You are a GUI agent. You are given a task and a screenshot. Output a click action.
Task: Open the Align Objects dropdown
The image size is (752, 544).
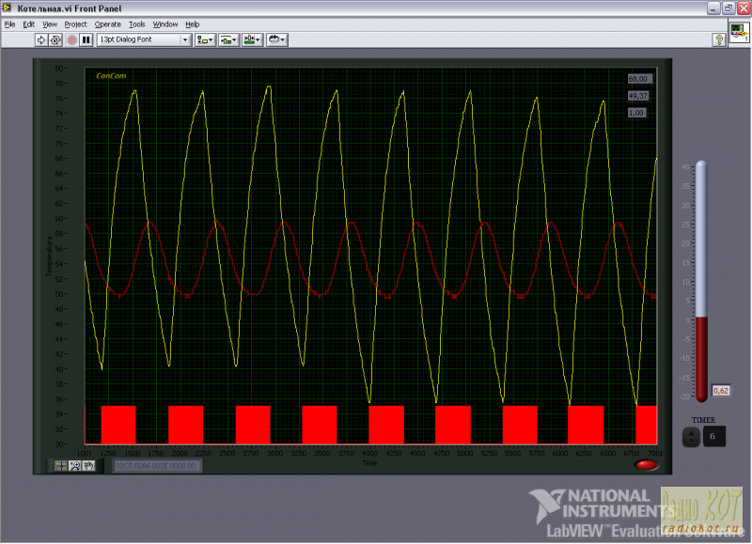pyautogui.click(x=205, y=39)
